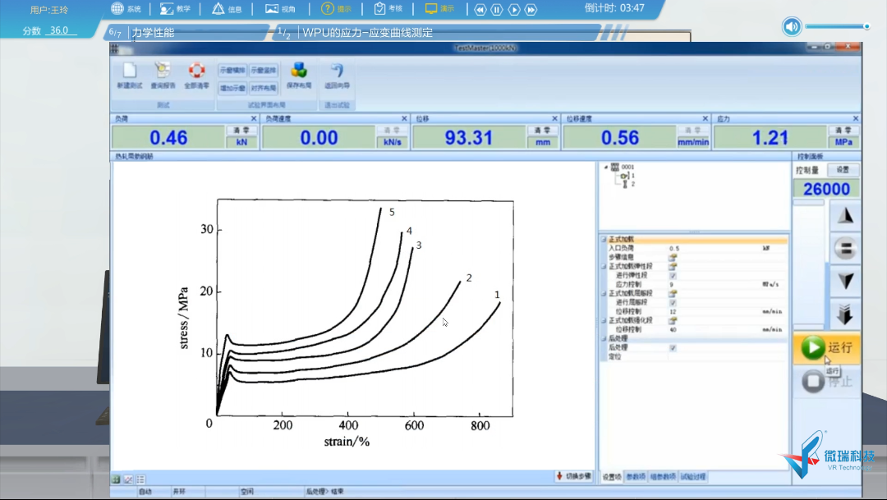Click the list view icon at bottom-left
887x500 pixels.
(x=141, y=479)
